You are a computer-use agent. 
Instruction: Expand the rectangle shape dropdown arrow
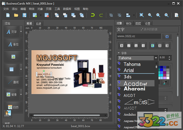(21, 69)
